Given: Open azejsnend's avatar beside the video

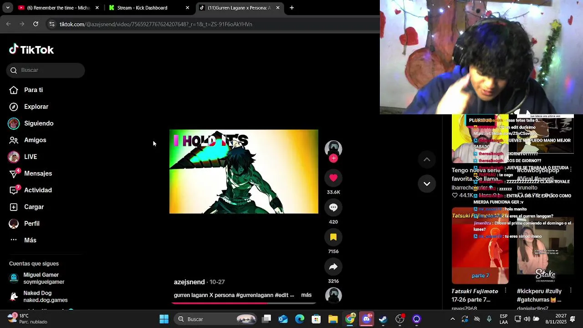Looking at the screenshot, I should coord(333,149).
